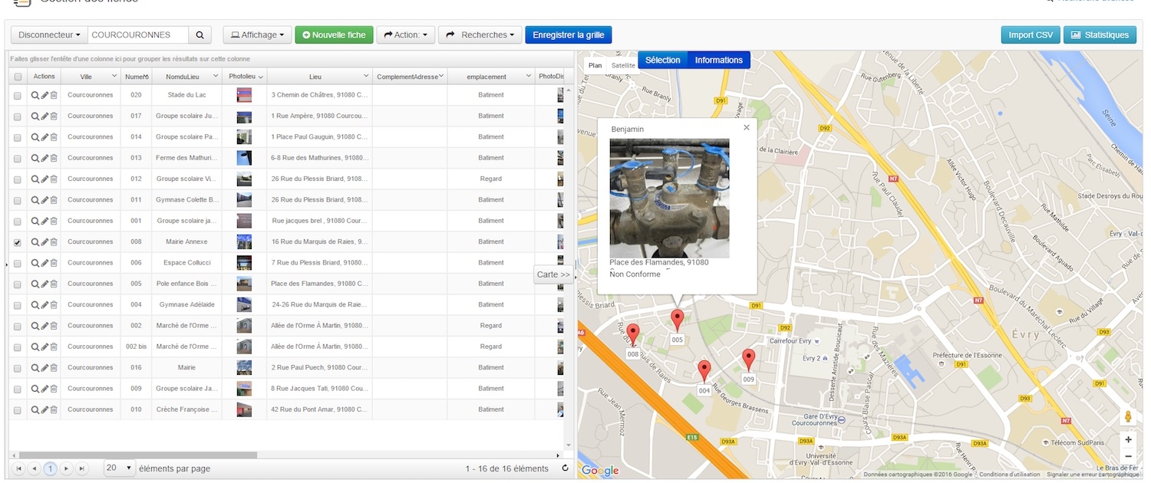Open the Disconnecteur dropdown
Viewport: 1151px width, 483px height.
[49, 34]
